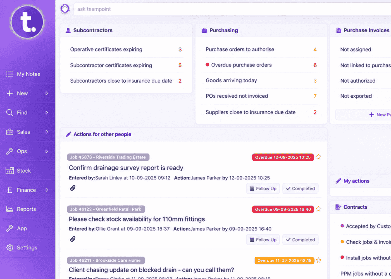Click Follow Up on drainage survey action

(263, 189)
